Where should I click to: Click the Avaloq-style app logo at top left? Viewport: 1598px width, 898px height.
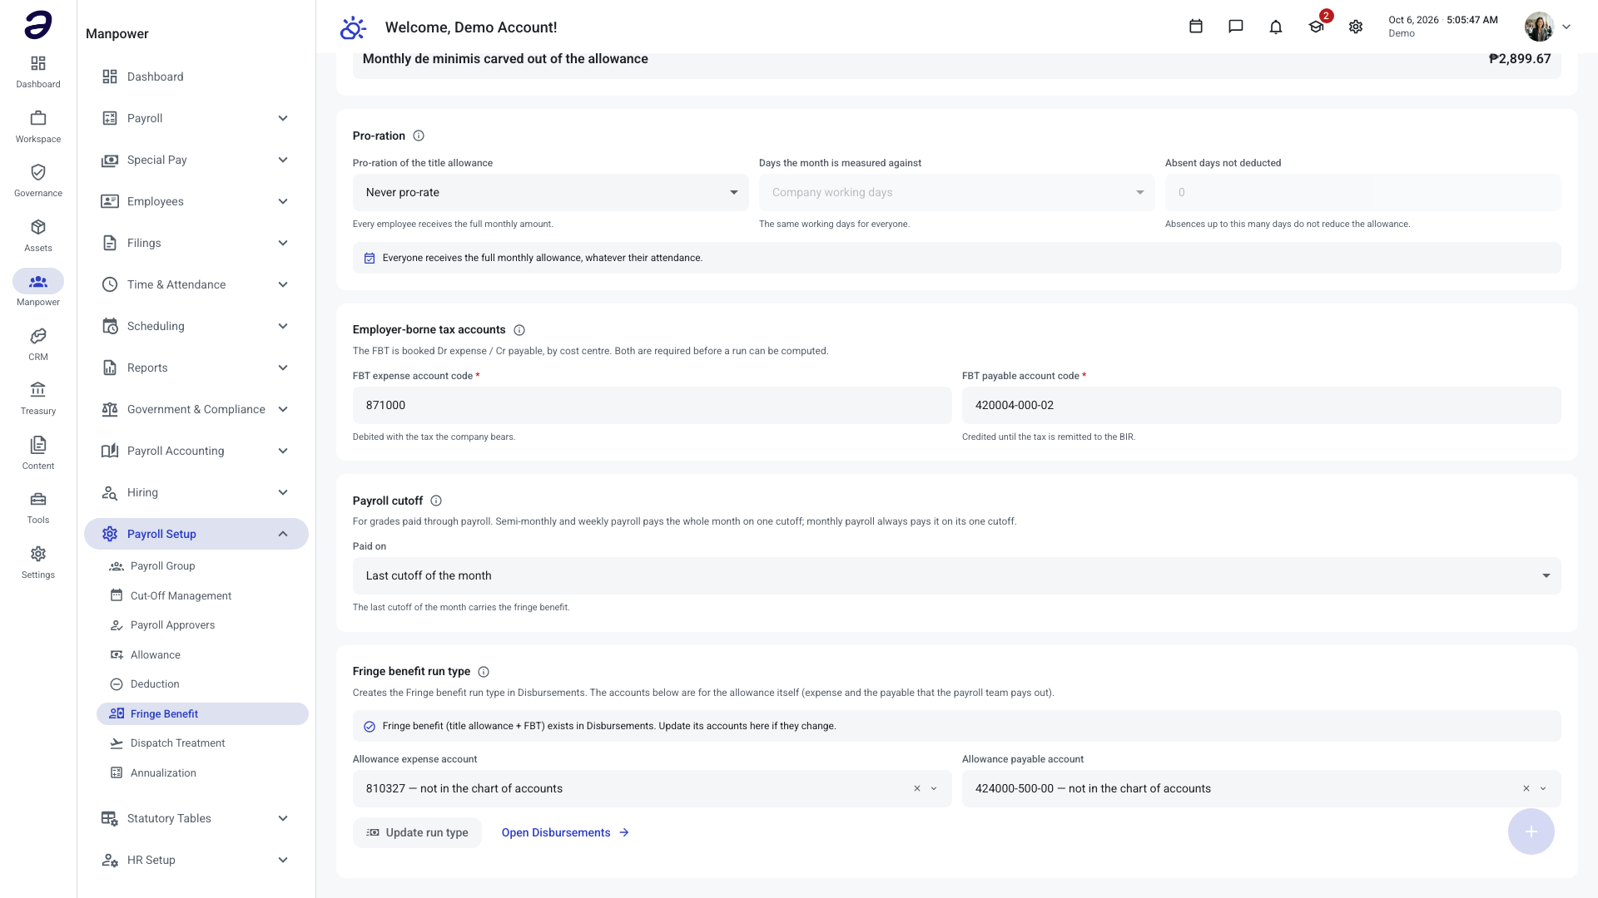[x=38, y=25]
